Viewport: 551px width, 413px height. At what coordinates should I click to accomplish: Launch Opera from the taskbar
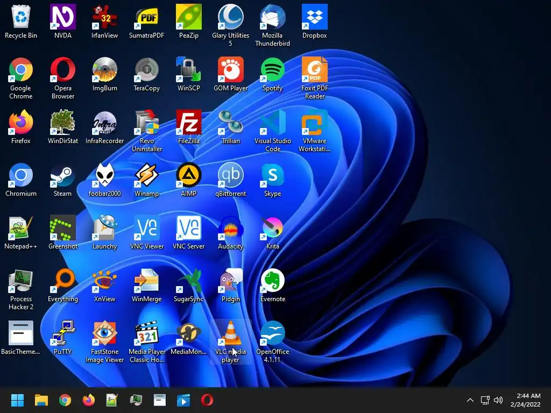coord(207,400)
